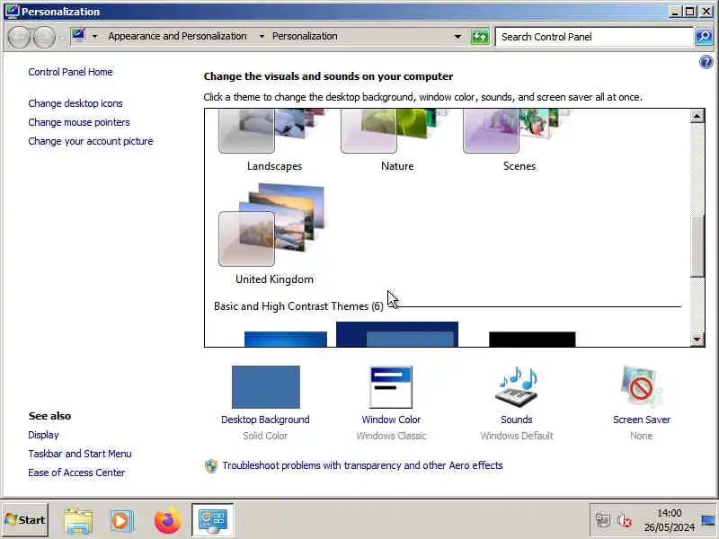Select the black High Contrast theme thumbnail

coord(532,340)
